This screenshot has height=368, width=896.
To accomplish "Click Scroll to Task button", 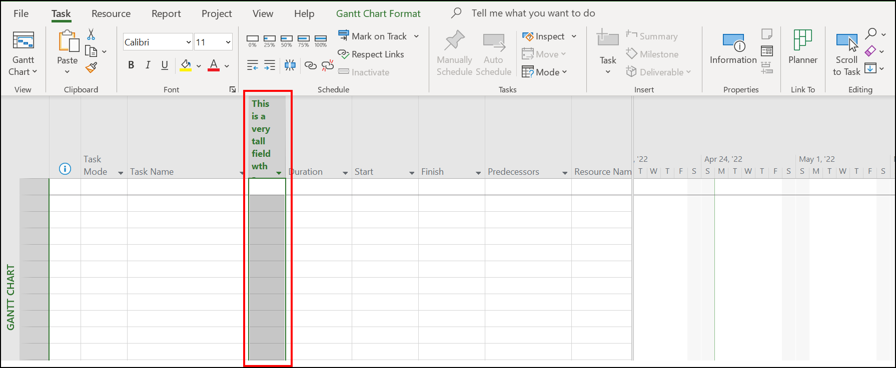I will 846,55.
